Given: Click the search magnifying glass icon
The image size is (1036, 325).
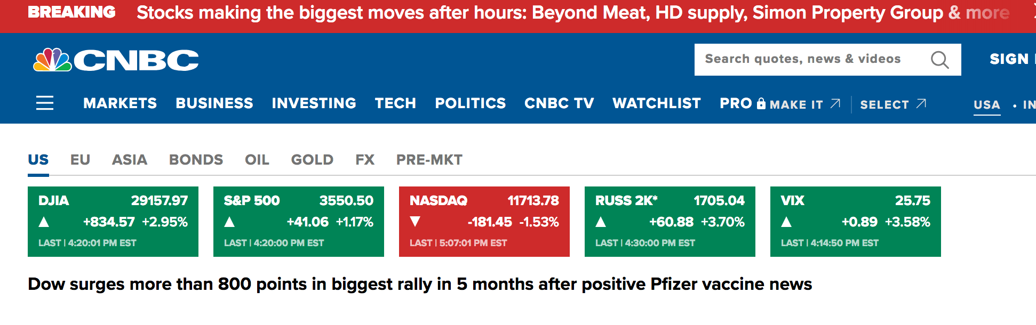Looking at the screenshot, I should point(939,60).
